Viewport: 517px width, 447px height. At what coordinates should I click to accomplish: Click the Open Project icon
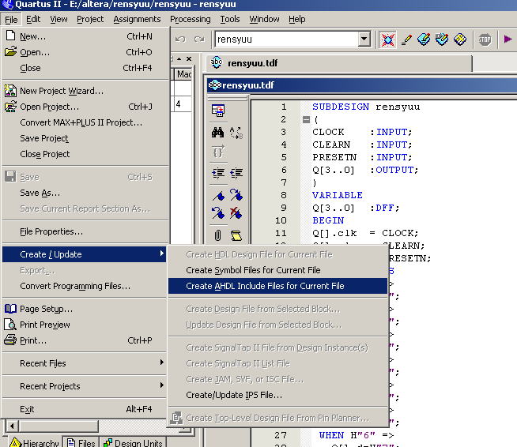[10, 107]
